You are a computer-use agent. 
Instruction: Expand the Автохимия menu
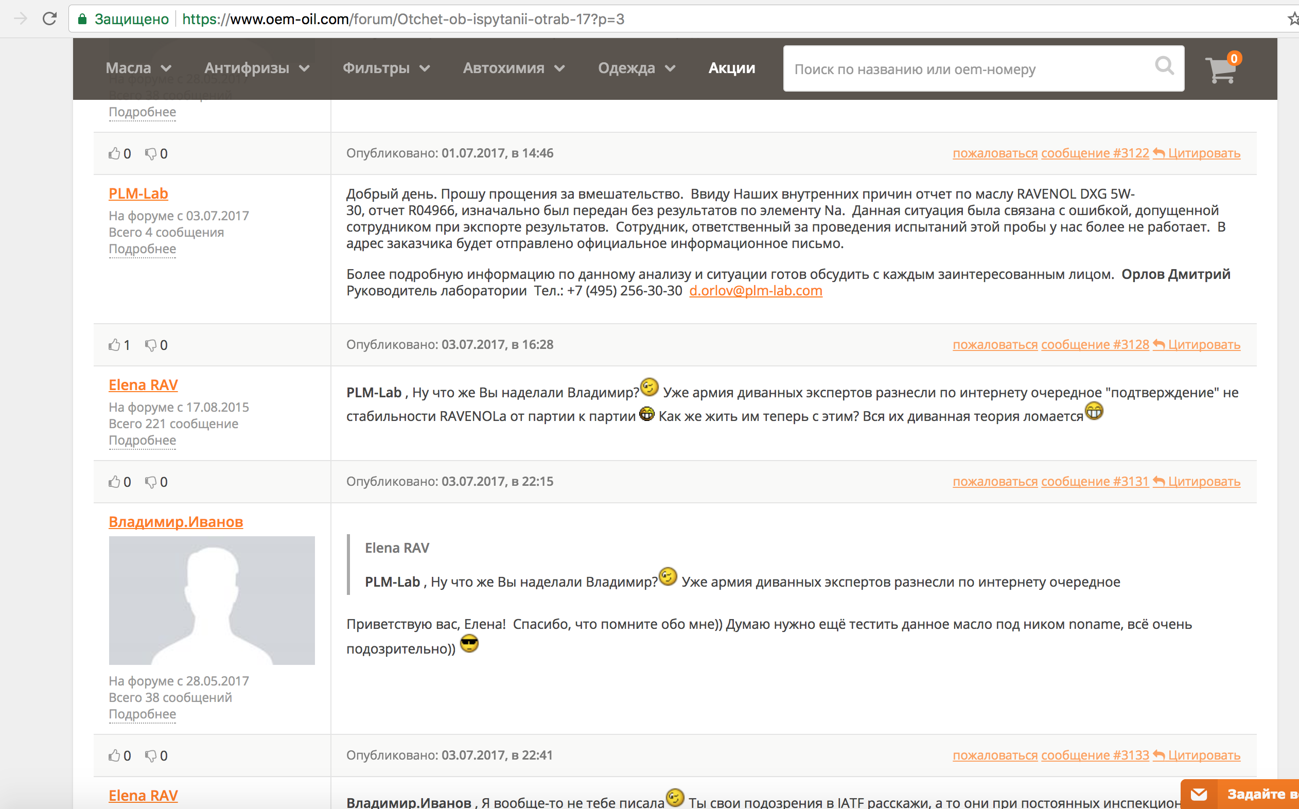514,68
